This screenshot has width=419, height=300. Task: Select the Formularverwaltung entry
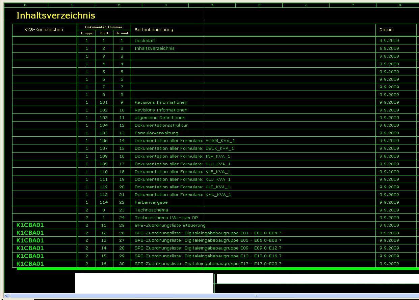point(156,133)
